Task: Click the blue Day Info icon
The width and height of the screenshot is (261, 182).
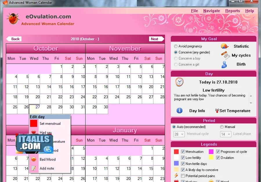Action: [x=180, y=110]
